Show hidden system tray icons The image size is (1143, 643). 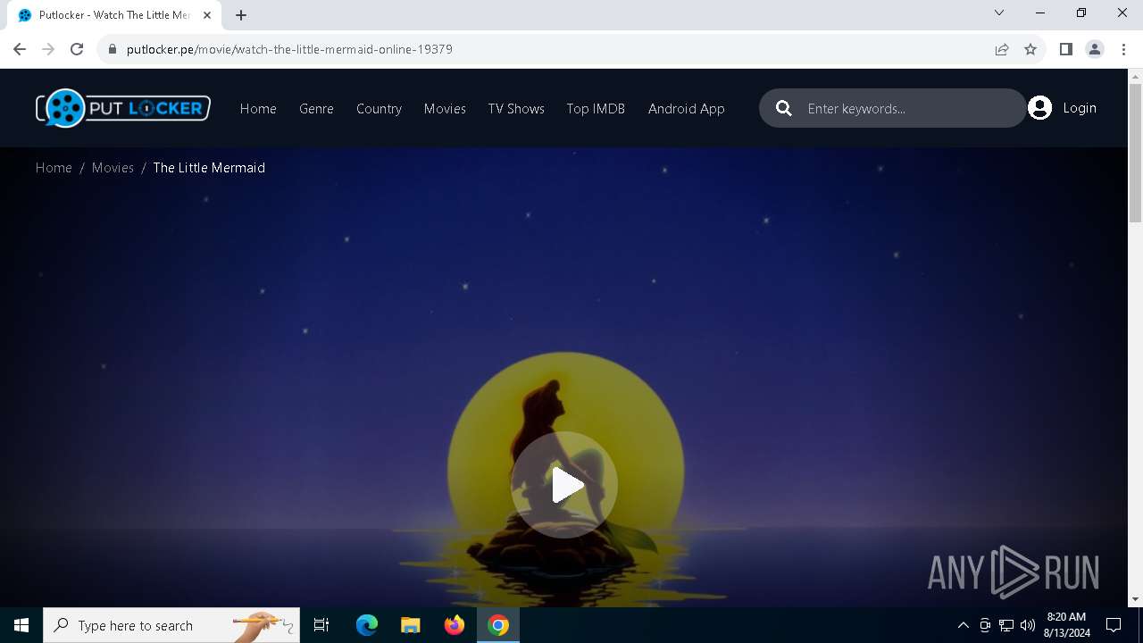tap(963, 625)
